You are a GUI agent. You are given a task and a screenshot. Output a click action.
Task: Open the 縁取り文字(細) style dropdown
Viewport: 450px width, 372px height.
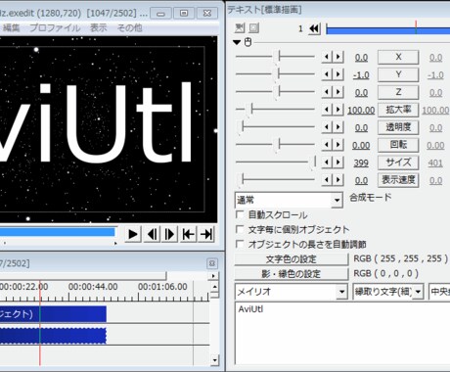coord(388,292)
